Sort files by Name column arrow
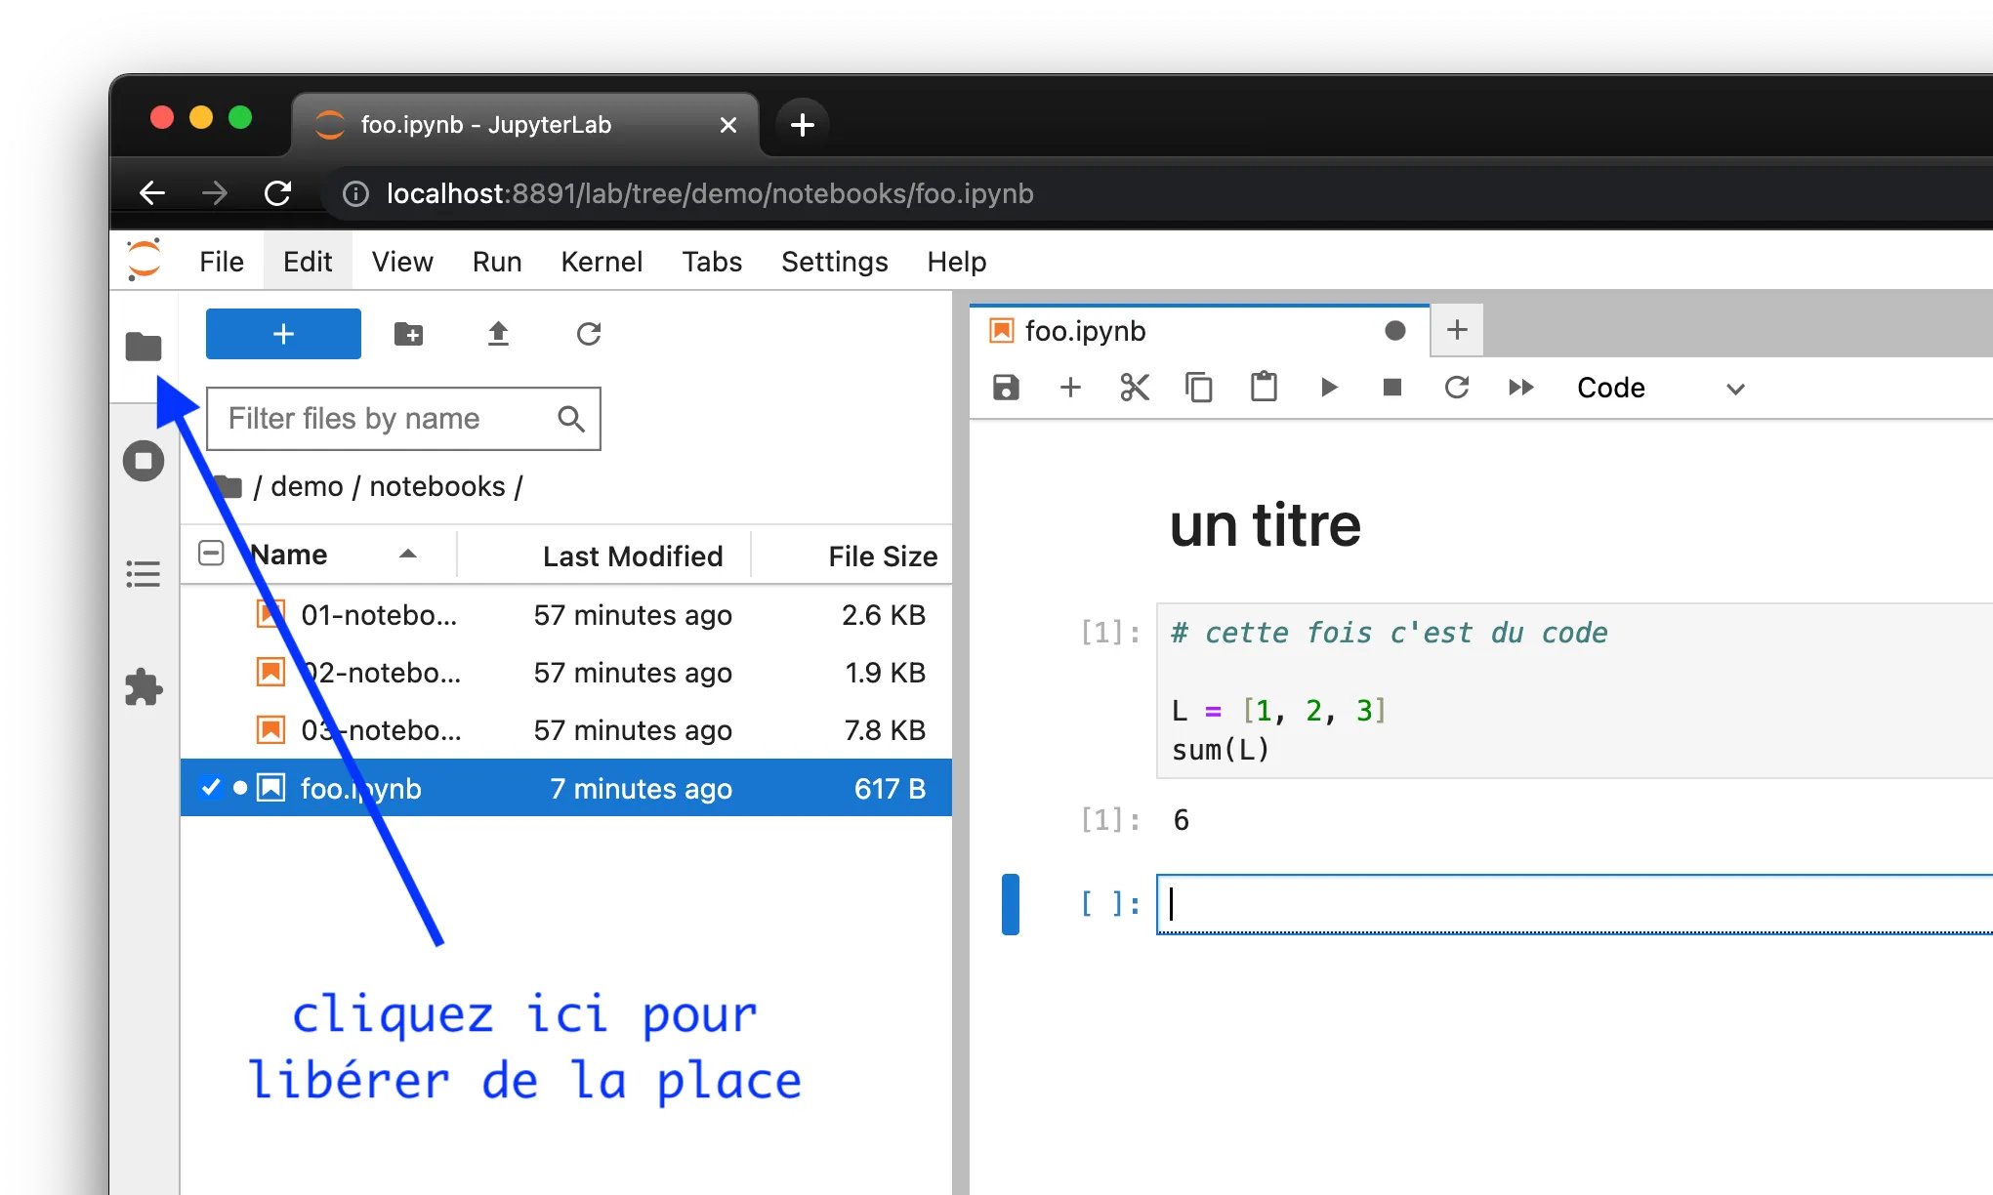Viewport: 1993px width, 1195px height. [408, 555]
